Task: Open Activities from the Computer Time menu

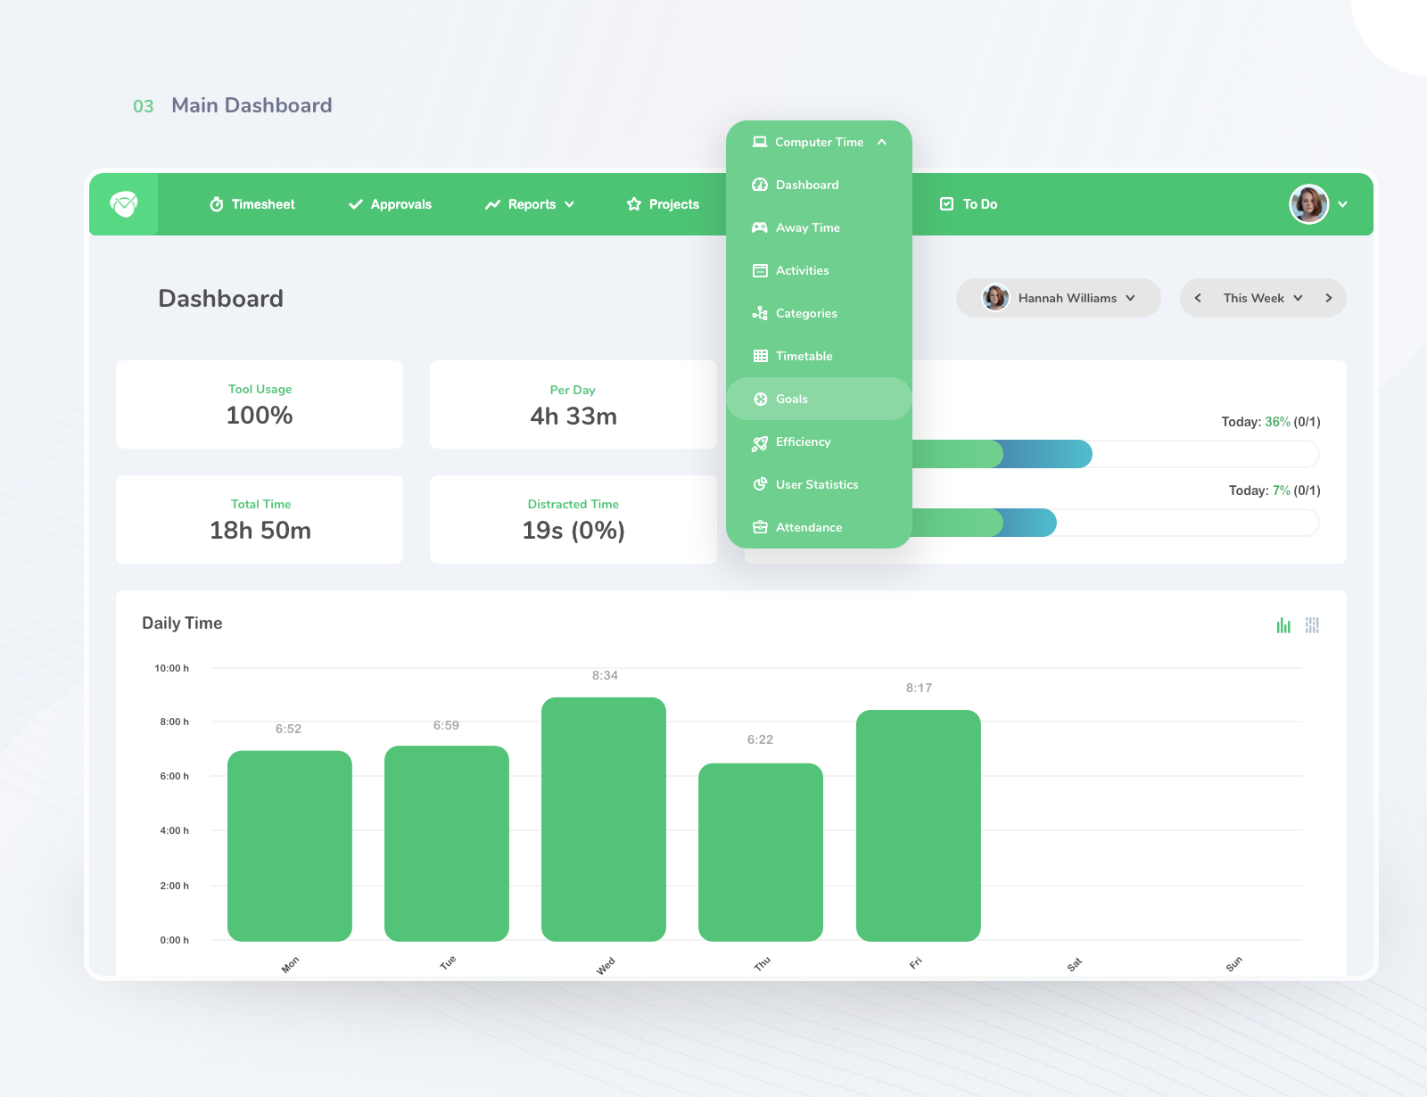Action: click(802, 270)
